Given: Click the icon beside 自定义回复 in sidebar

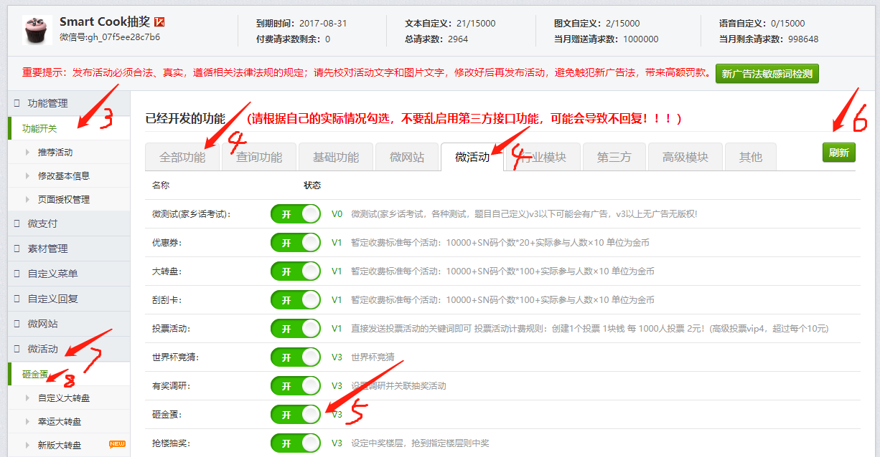Looking at the screenshot, I should 17,299.
